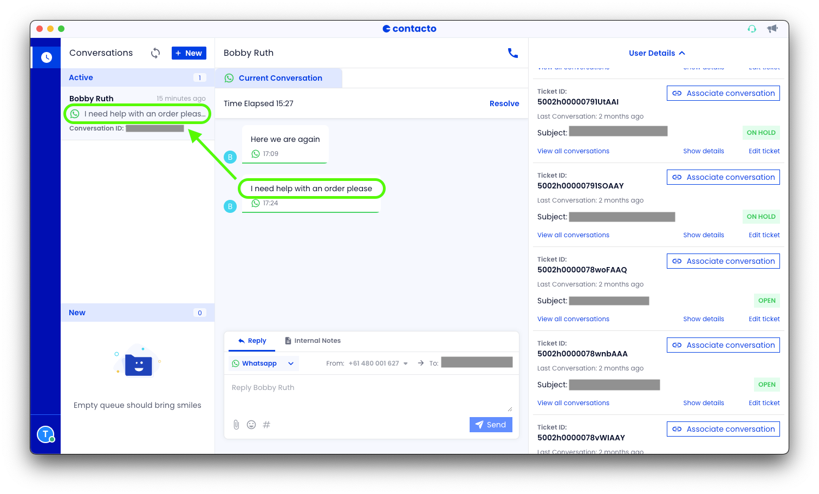Click the avatar B beside 'Here we are again'

pyautogui.click(x=230, y=157)
